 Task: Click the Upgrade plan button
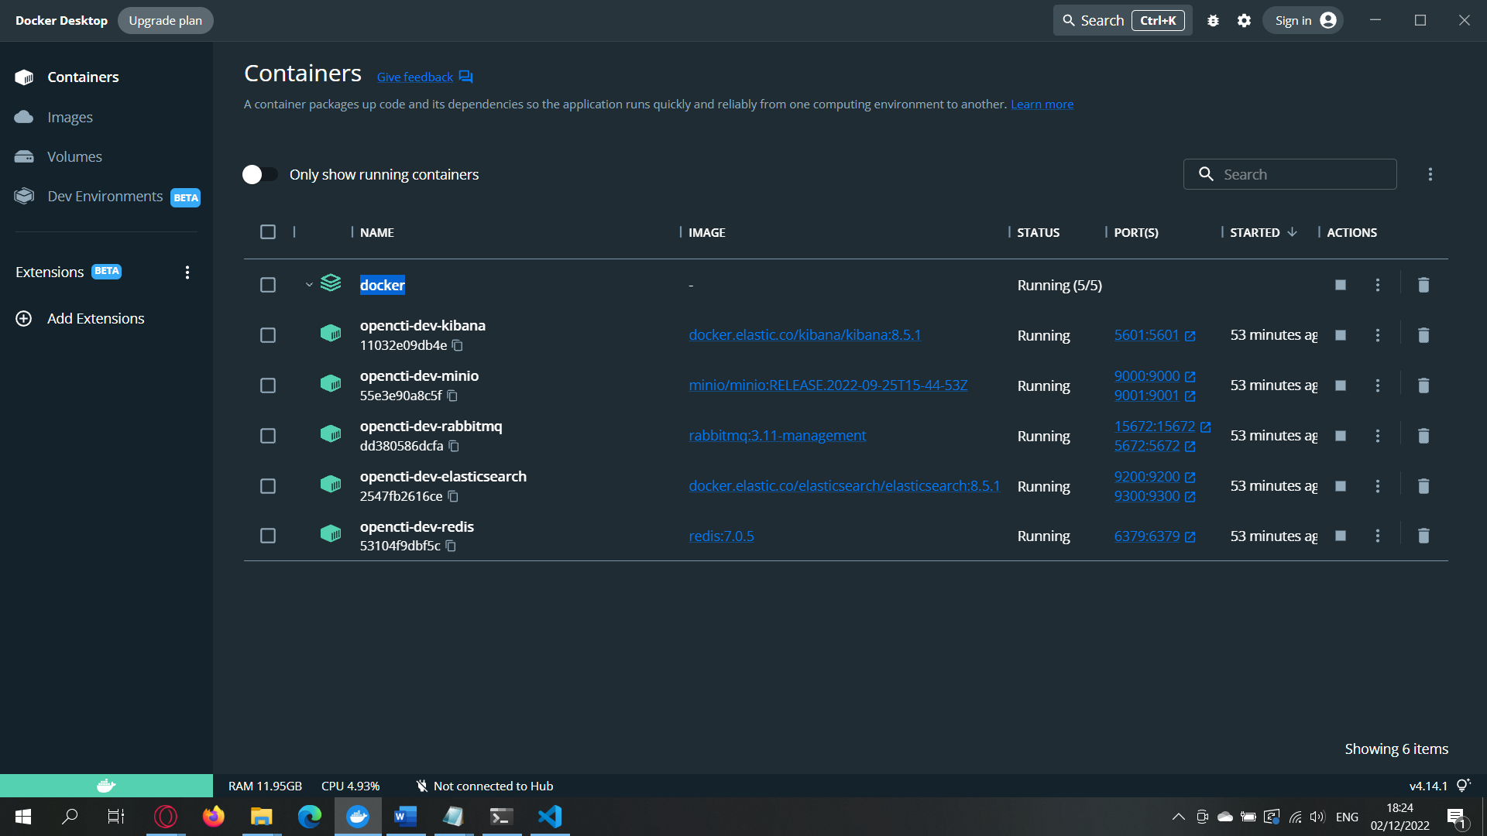coord(165,21)
